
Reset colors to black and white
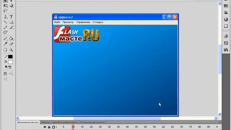coord(6,67)
